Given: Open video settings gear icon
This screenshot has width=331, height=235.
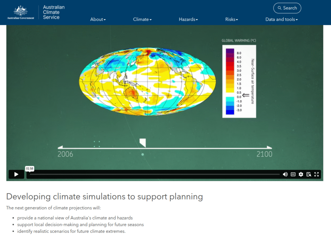Looking at the screenshot, I should point(301,174).
